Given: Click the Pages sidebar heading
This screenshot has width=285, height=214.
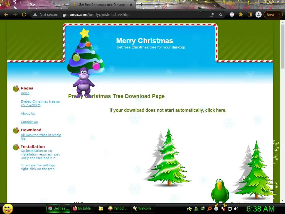Looking at the screenshot, I should tap(27, 88).
